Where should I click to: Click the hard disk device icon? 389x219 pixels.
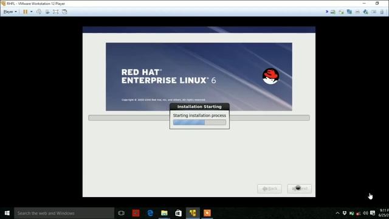click(x=333, y=12)
